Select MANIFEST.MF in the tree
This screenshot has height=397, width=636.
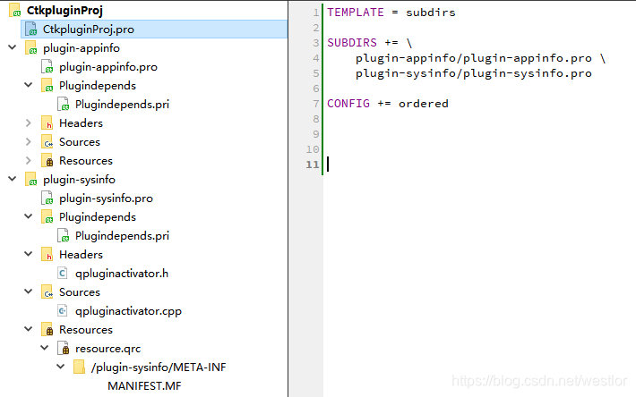(144, 386)
